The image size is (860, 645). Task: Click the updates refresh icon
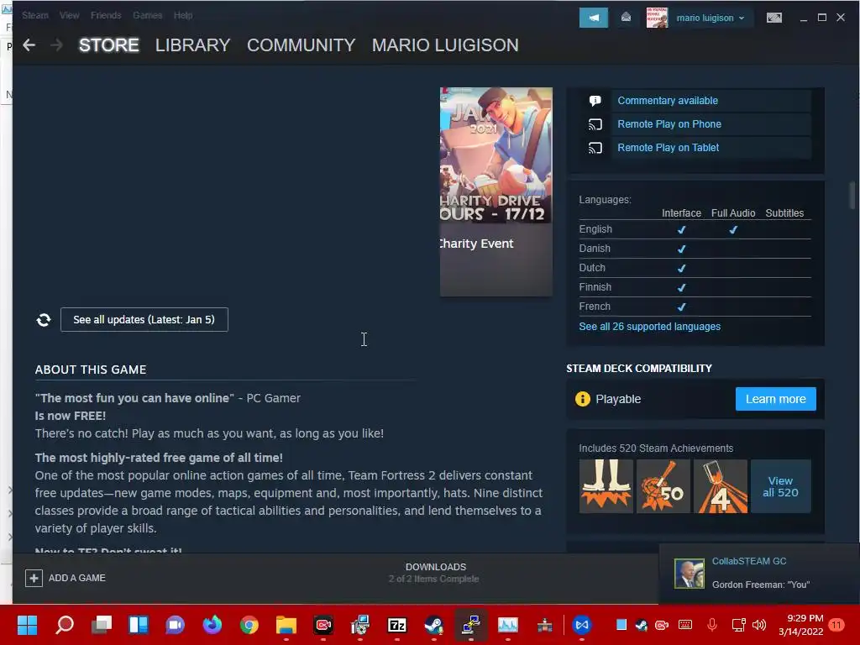[x=44, y=320]
